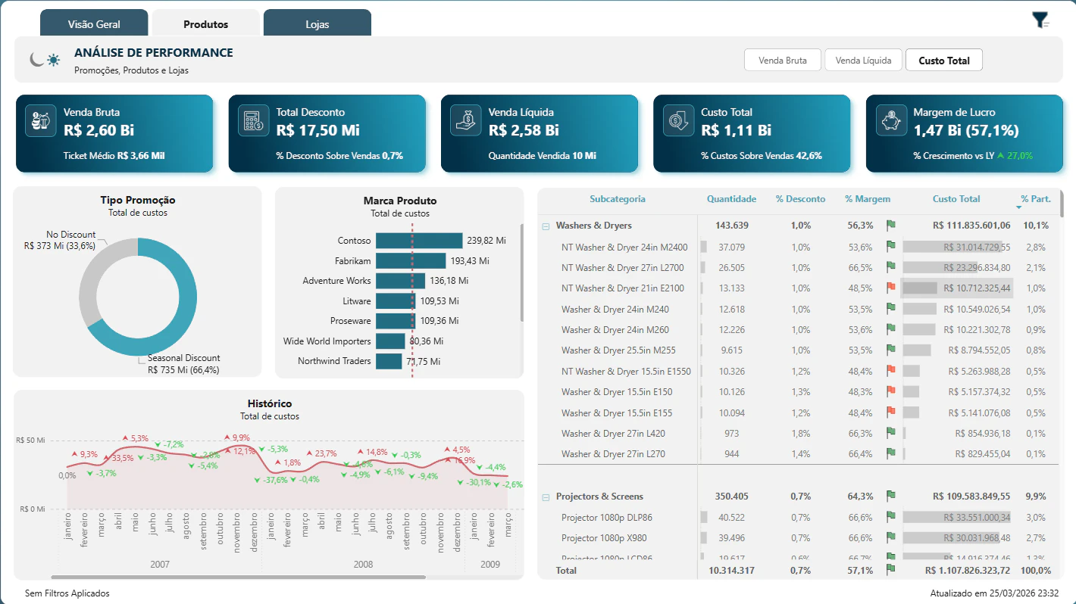Viewport: 1076px width, 604px height.
Task: Click the green flag in the Total row
Action: 891,569
